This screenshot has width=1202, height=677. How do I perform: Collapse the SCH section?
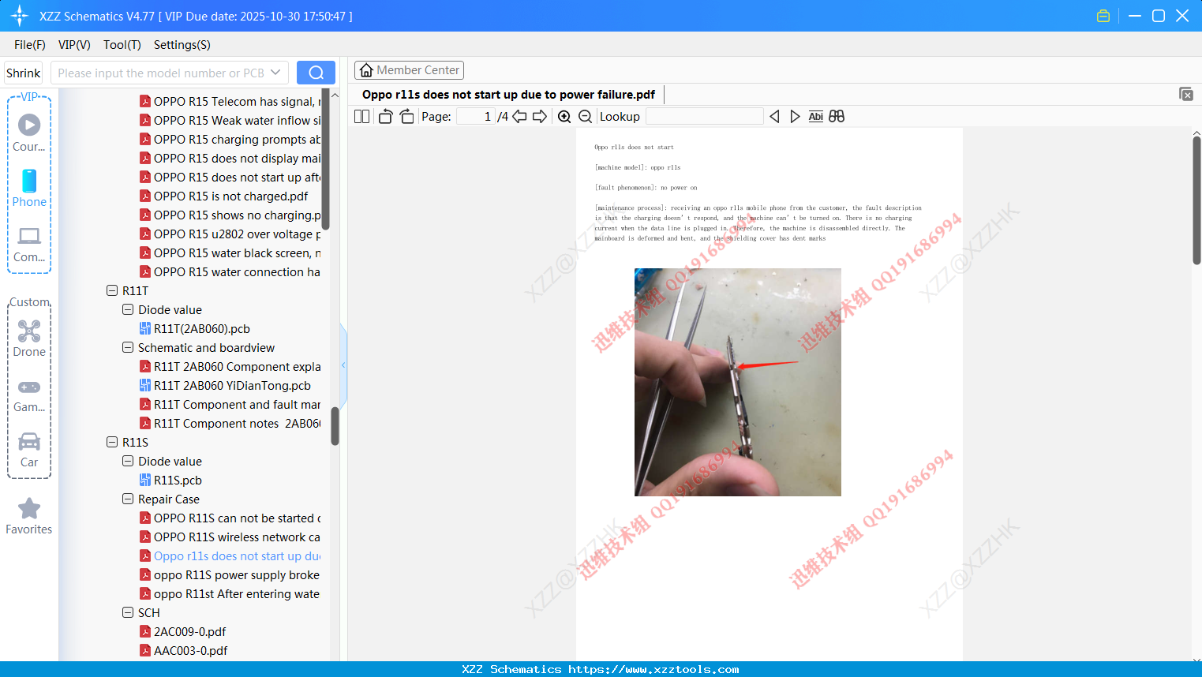click(x=127, y=612)
